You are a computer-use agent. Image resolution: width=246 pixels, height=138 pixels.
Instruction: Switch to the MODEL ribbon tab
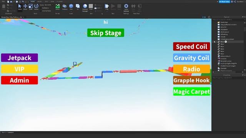(40, 2)
